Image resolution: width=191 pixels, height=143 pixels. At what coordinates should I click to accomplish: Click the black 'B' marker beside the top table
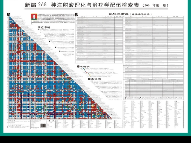76,14
